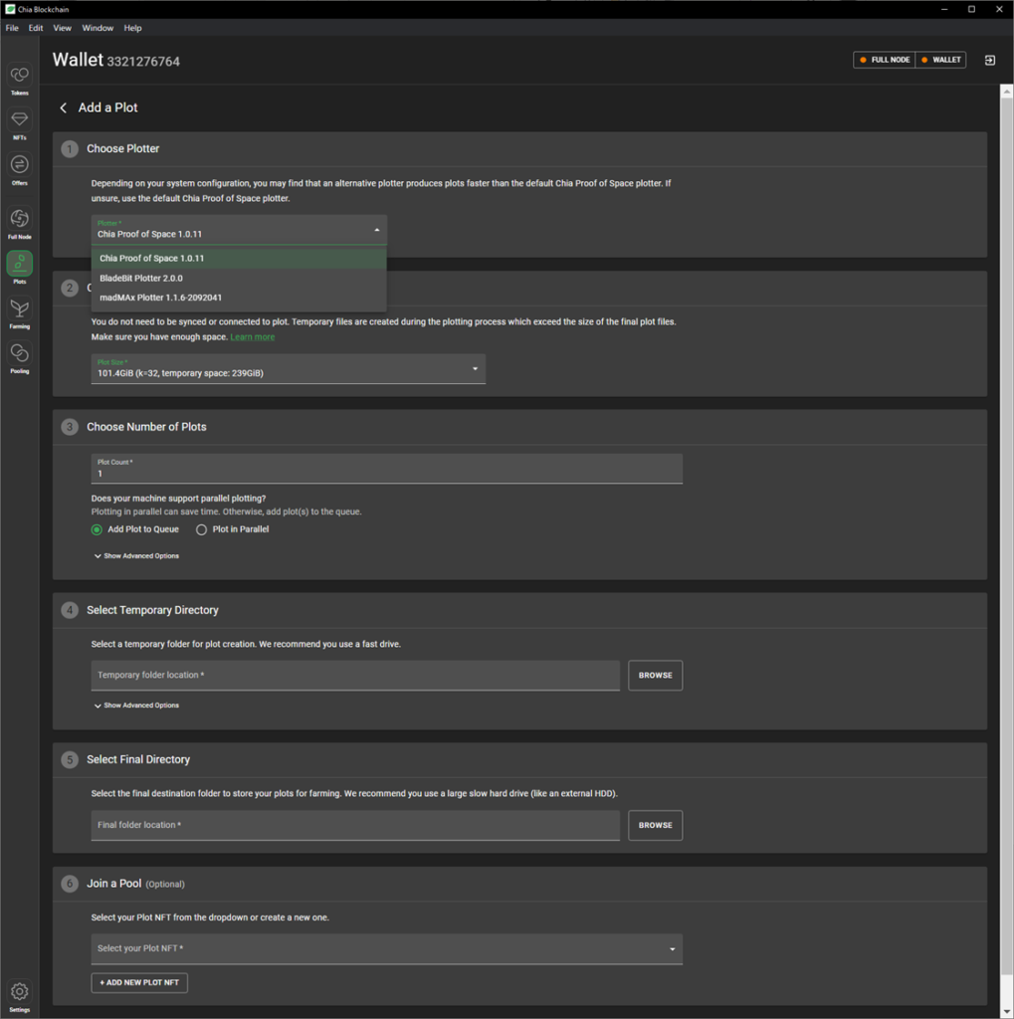Click the Chia Blockchain app icon
The width and height of the screenshot is (1014, 1019).
(x=10, y=9)
